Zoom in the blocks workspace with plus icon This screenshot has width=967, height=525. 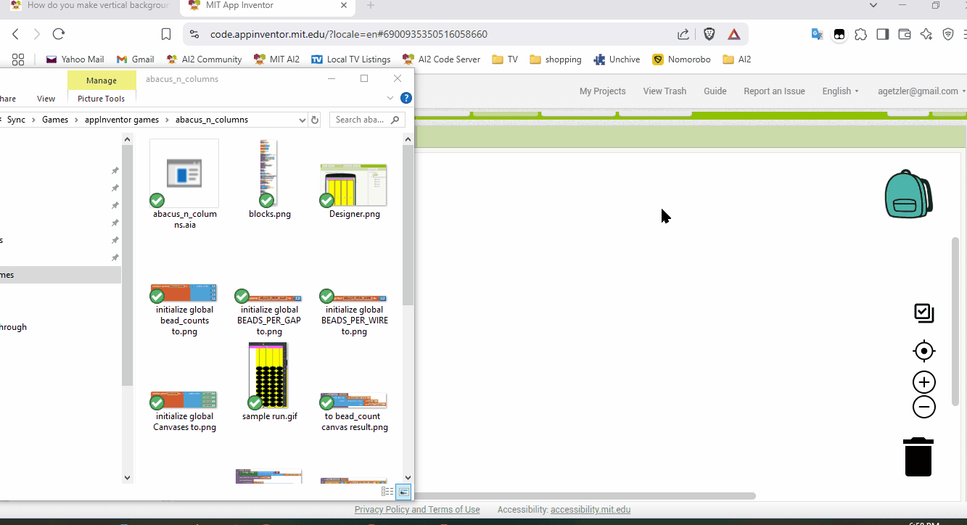tap(924, 382)
